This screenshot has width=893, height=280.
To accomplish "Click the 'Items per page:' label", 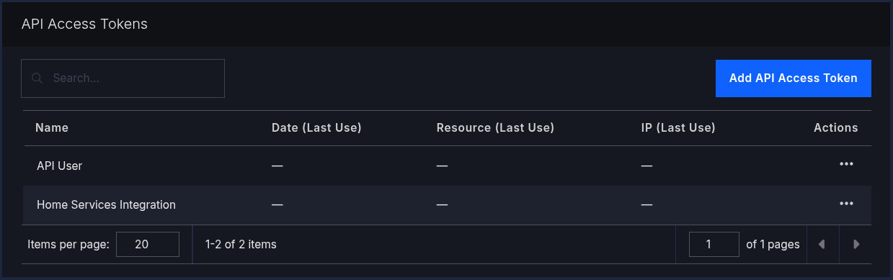I will [x=68, y=245].
